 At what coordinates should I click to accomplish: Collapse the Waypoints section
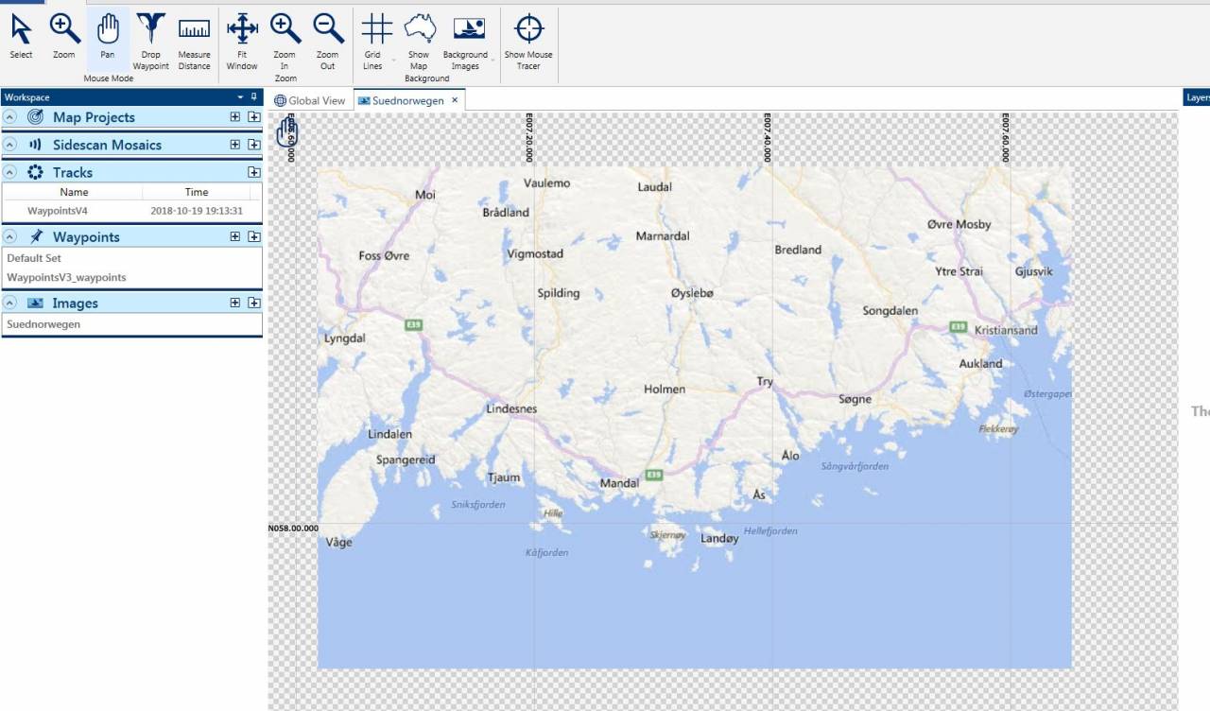coord(10,236)
